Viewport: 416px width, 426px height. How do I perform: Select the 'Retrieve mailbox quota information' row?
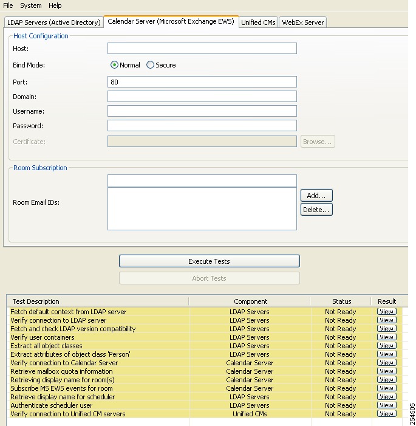click(61, 371)
